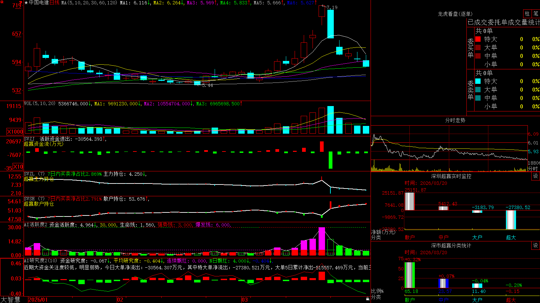This screenshot has height=303, width=540.
Task: Click the 散户 bar in 深圳超赢实时监控
Action: (409, 201)
